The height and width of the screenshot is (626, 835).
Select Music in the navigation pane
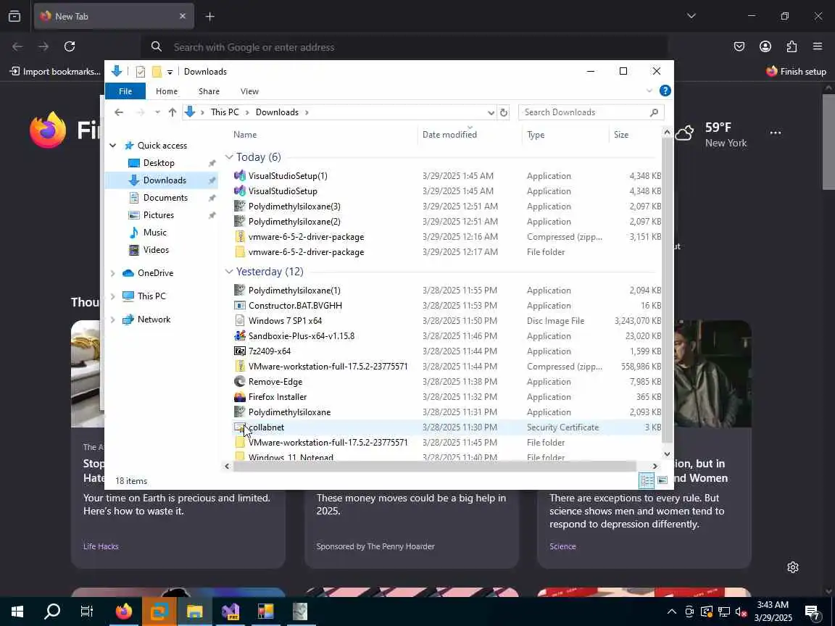[154, 232]
